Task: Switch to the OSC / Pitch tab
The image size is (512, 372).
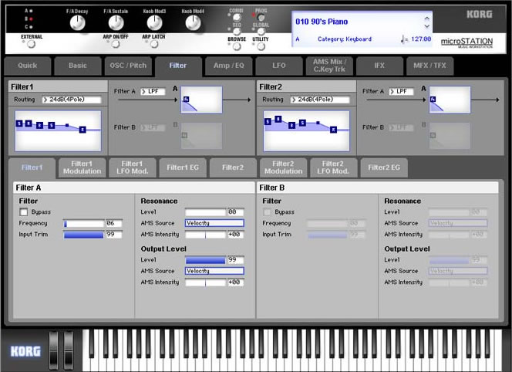Action: [x=128, y=66]
